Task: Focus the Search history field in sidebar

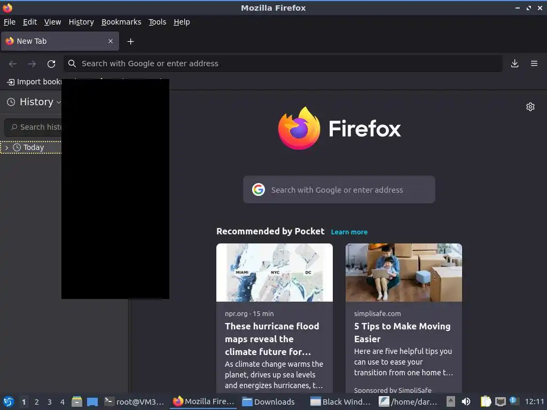Action: (34, 127)
